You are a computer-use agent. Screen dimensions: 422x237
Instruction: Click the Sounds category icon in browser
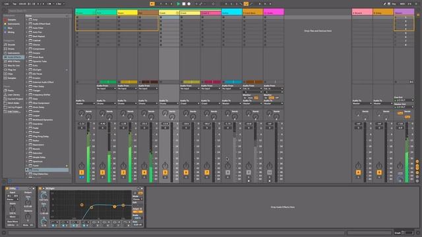tap(5, 45)
